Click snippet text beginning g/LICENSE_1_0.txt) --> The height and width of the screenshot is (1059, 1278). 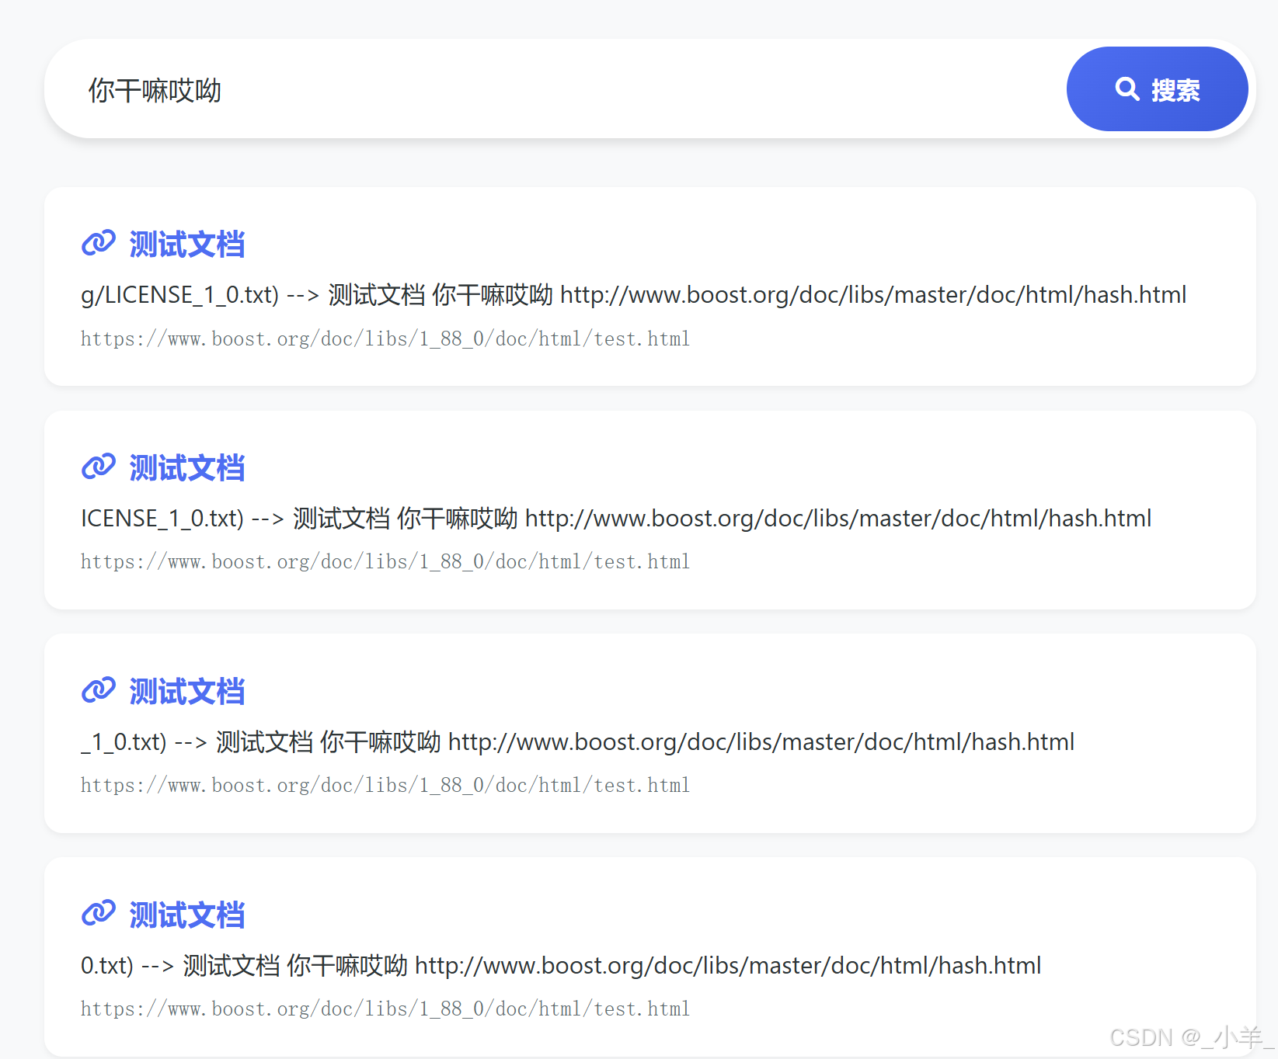[634, 295]
